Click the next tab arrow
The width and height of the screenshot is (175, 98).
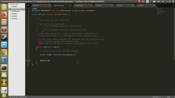(x=29, y=5)
